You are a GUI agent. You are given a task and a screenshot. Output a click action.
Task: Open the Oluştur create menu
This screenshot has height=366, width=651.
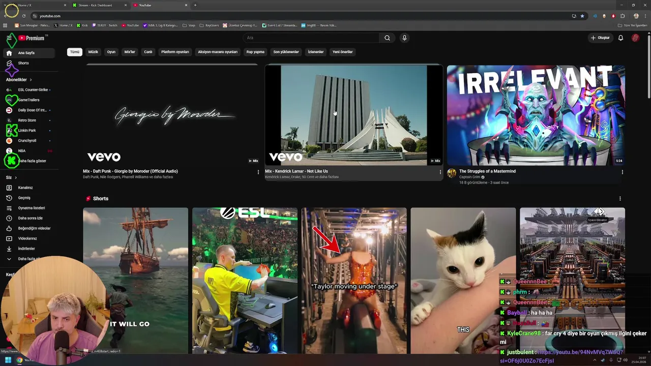tap(600, 38)
